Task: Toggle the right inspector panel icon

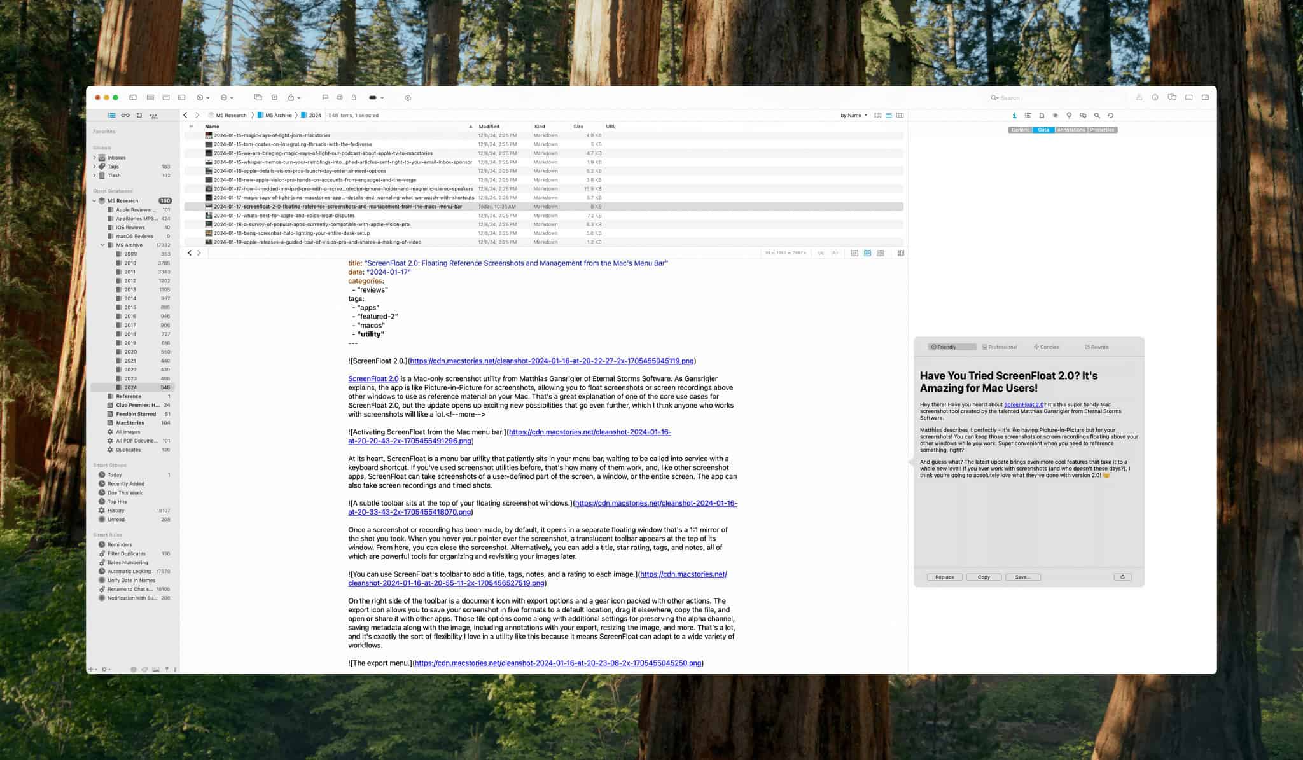Action: click(1205, 97)
